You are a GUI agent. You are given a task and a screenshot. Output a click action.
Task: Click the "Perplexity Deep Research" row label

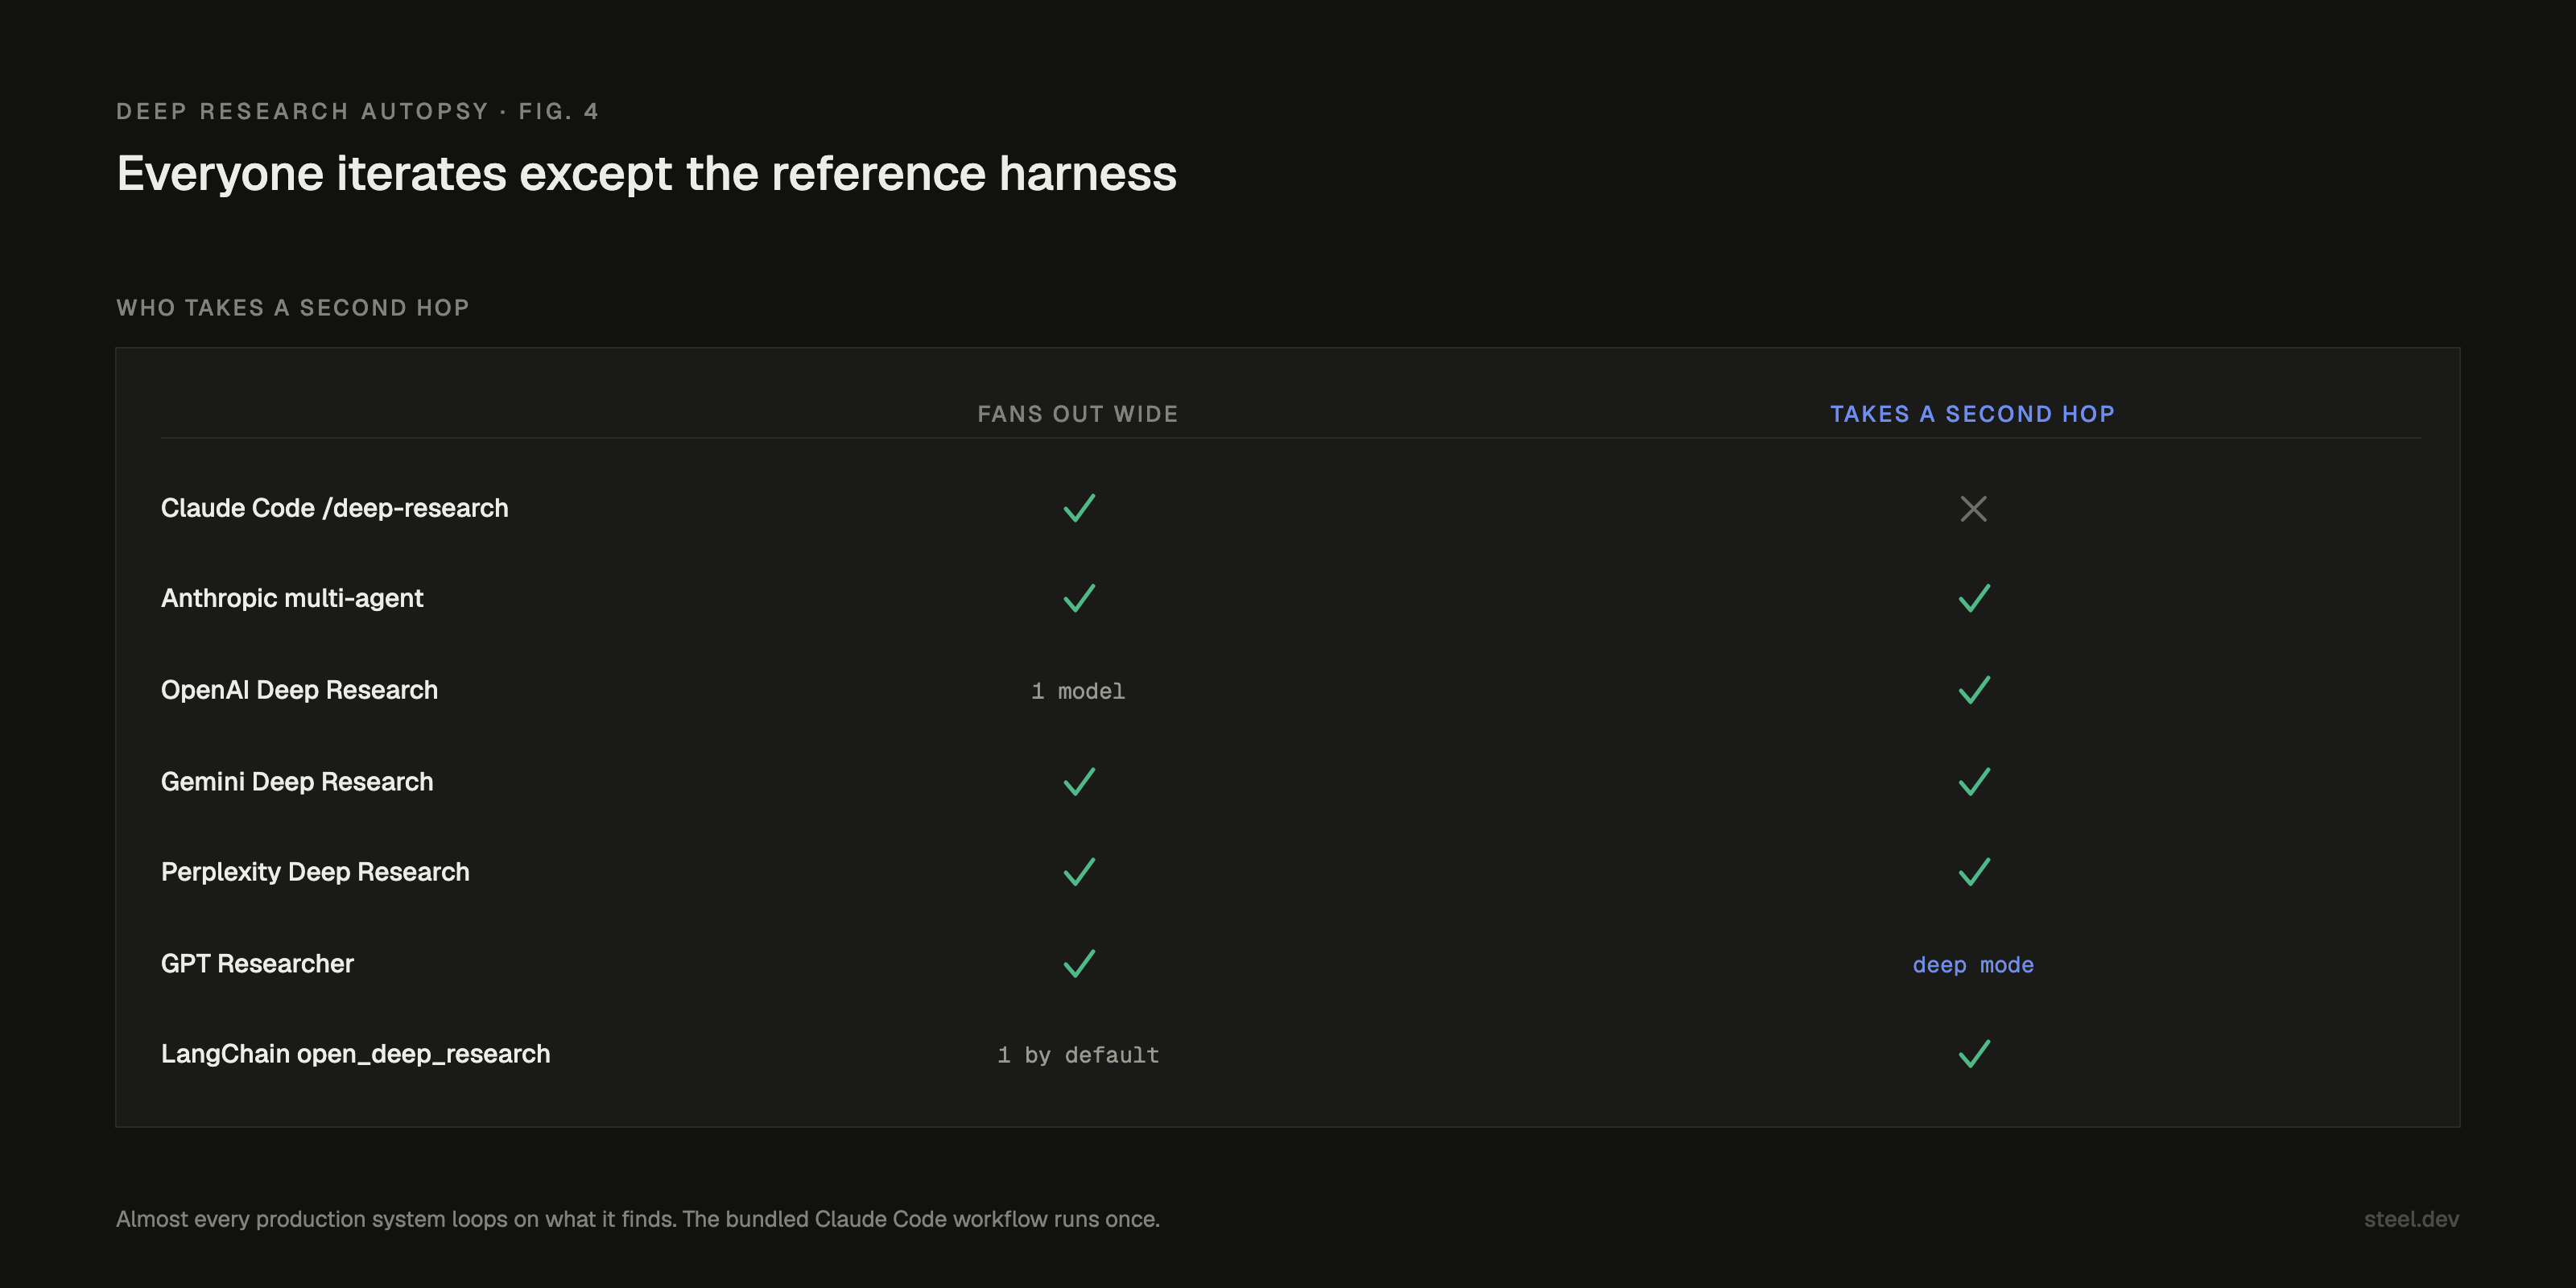(315, 872)
